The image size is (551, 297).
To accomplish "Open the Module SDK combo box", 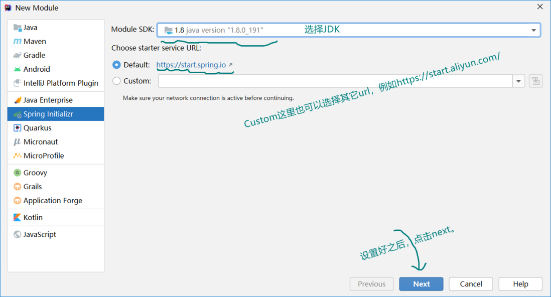I will 349,30.
